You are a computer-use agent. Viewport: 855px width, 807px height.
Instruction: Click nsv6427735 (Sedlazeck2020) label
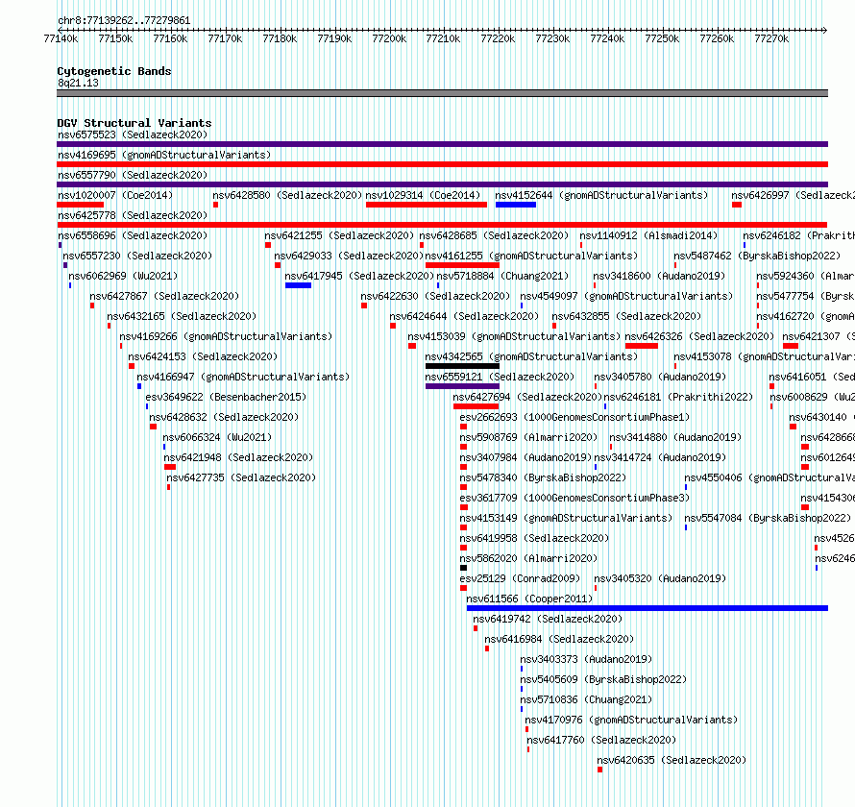point(241,477)
